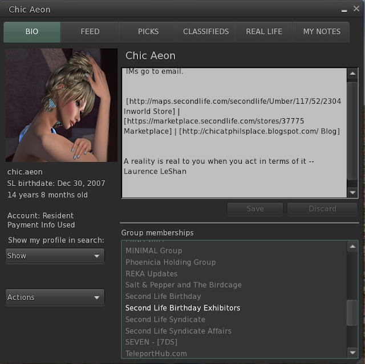This screenshot has height=364, width=365.
Task: Click the Discard button
Action: click(x=322, y=209)
